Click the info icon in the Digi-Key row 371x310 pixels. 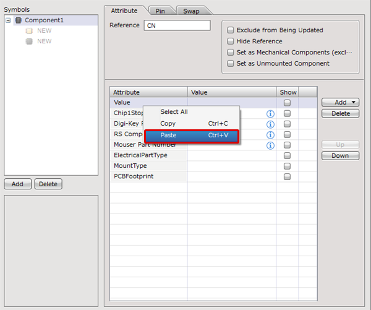270,124
